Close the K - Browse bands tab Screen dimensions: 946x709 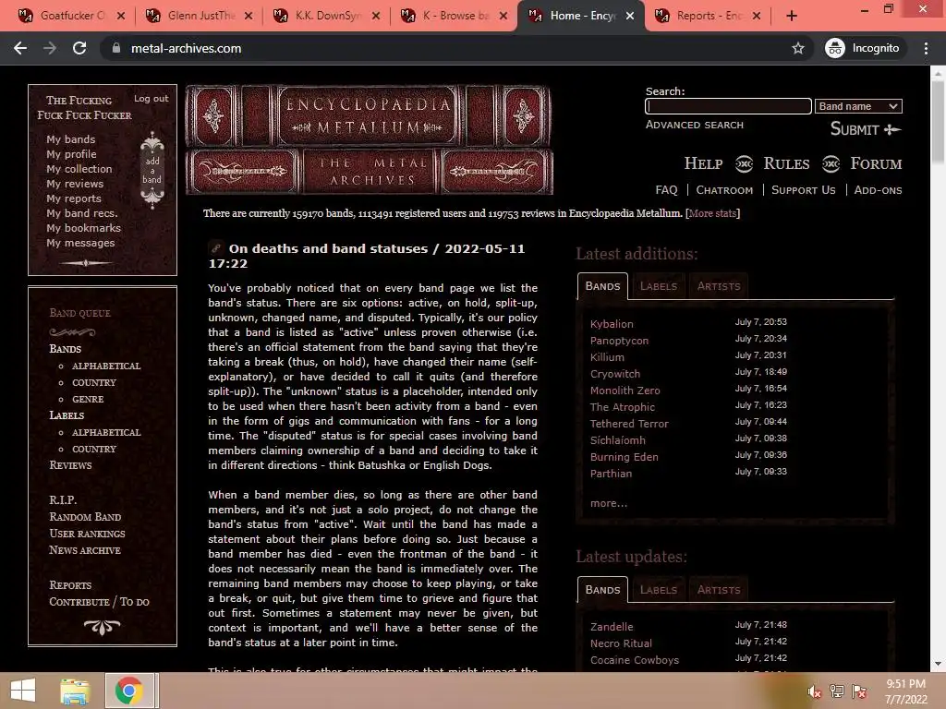pyautogui.click(x=503, y=16)
